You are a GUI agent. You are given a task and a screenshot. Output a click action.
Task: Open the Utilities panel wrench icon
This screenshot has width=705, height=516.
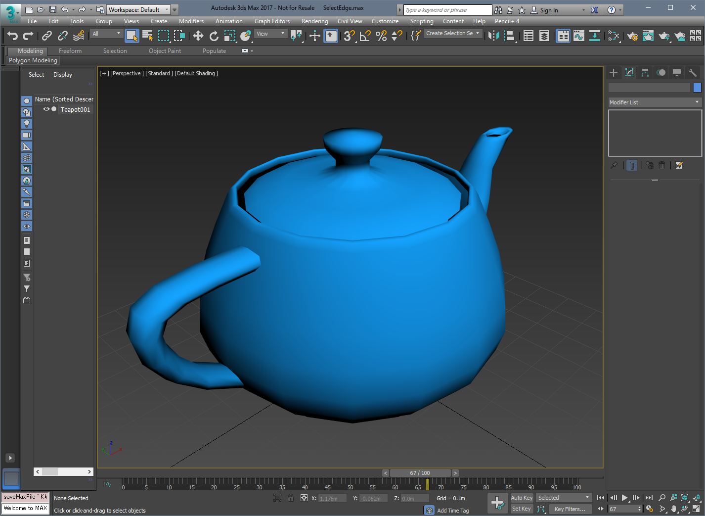(693, 73)
